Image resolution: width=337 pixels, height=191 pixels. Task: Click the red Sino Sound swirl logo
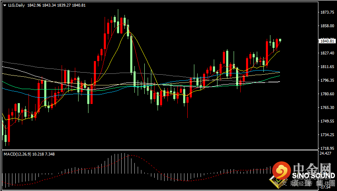tap(282, 171)
